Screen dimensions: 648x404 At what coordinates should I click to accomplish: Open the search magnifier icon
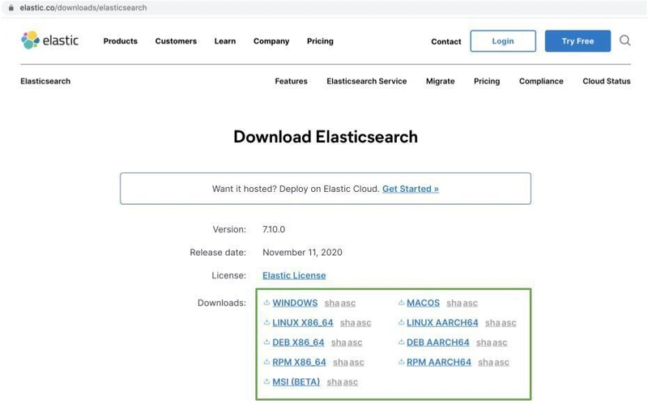[x=625, y=40]
